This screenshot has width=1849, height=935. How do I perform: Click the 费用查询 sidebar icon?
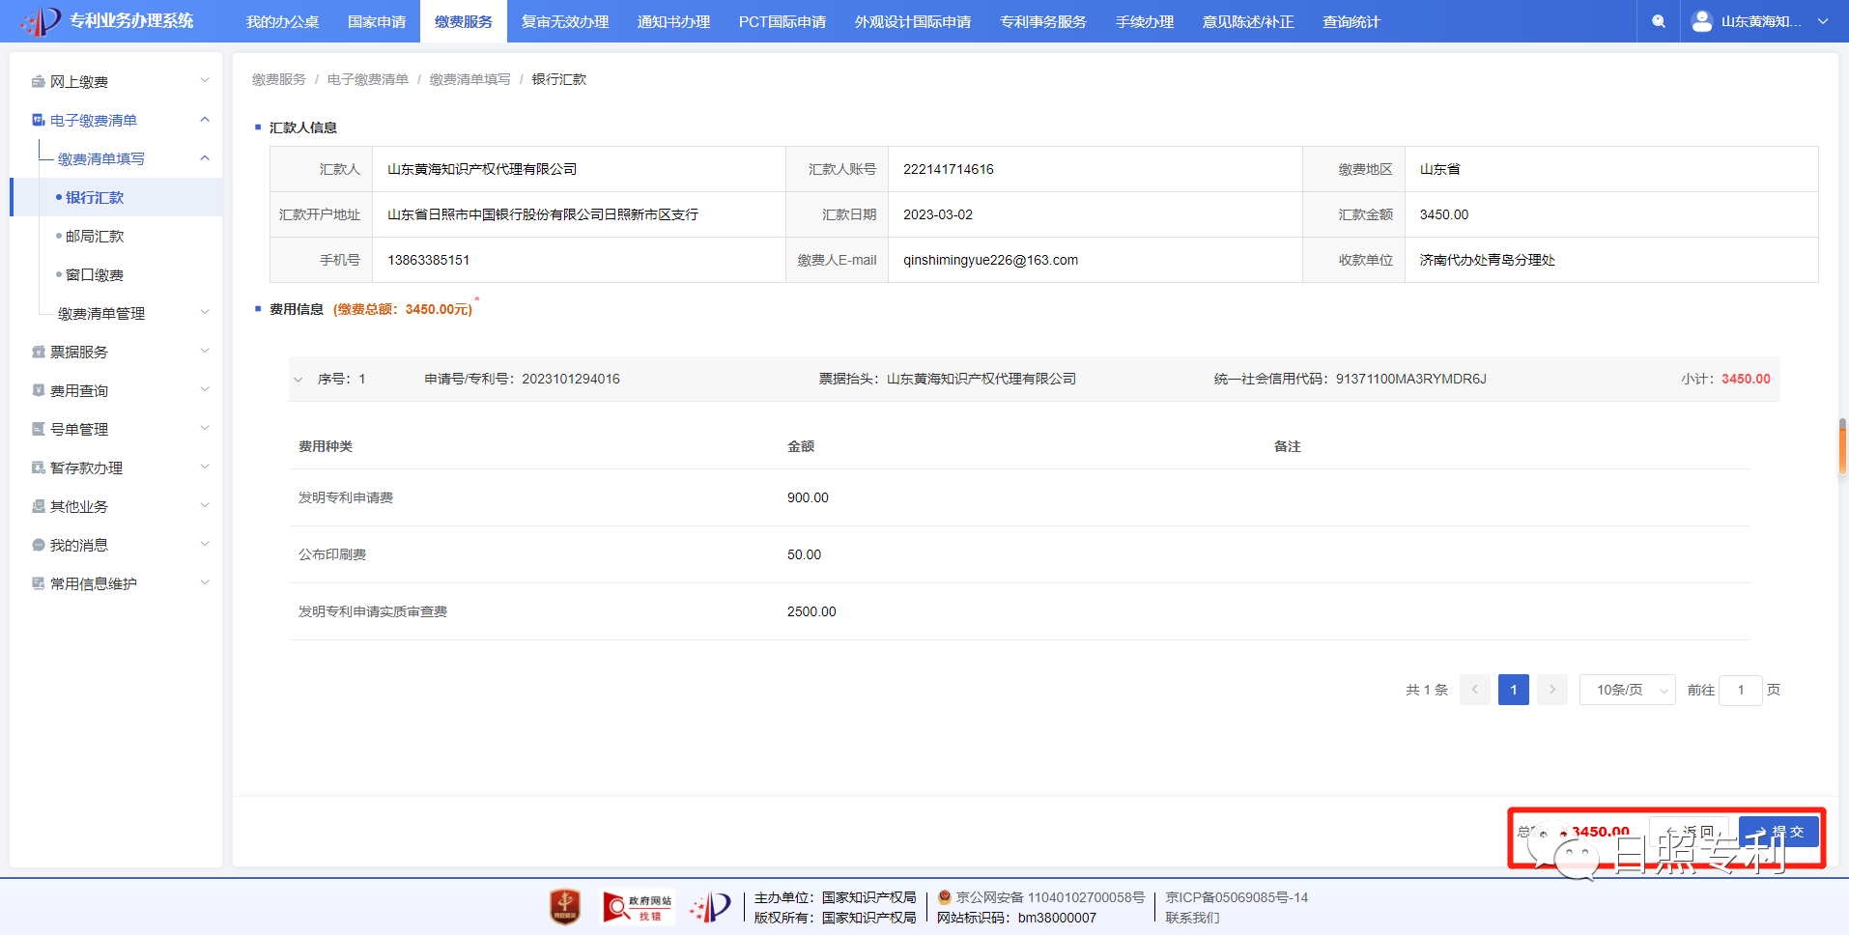coord(38,391)
